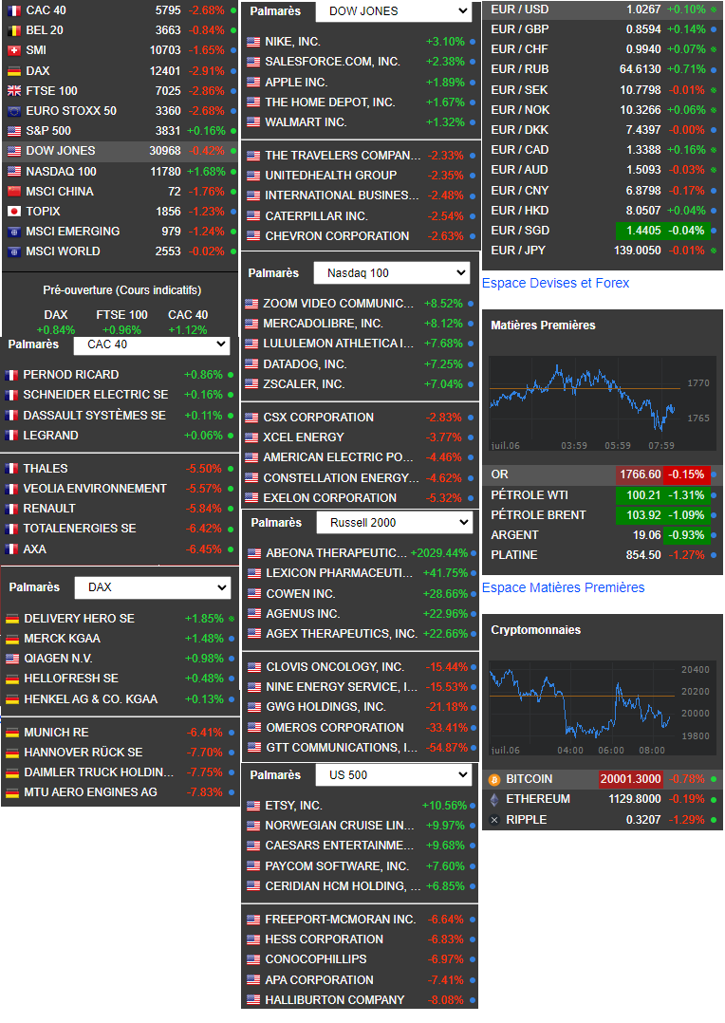The image size is (725, 1023).
Task: Open the Espace Matières Premières link
Action: (563, 587)
